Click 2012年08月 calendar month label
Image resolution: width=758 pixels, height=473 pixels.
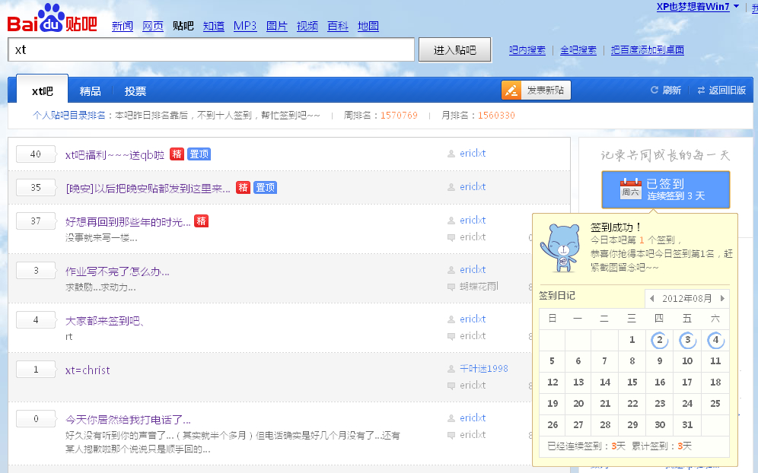pos(687,299)
